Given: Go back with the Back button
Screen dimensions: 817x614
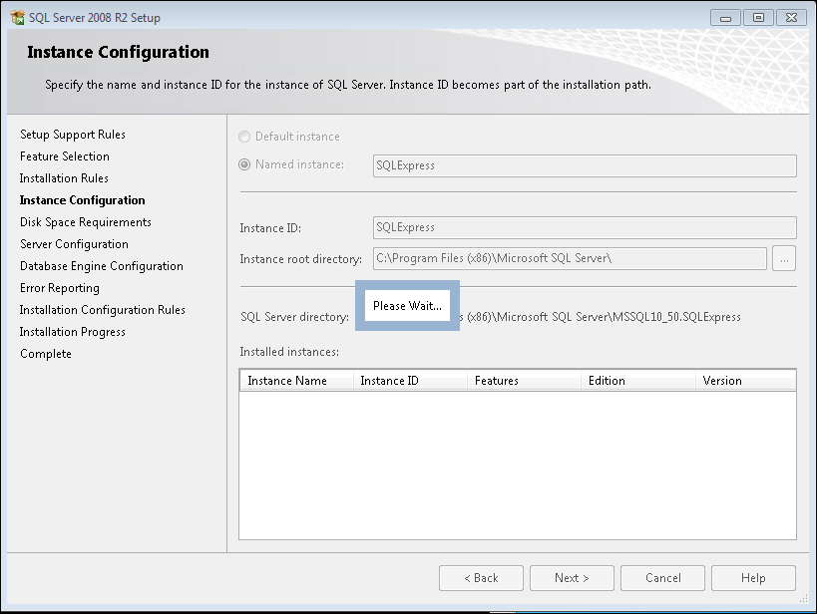Looking at the screenshot, I should (481, 578).
